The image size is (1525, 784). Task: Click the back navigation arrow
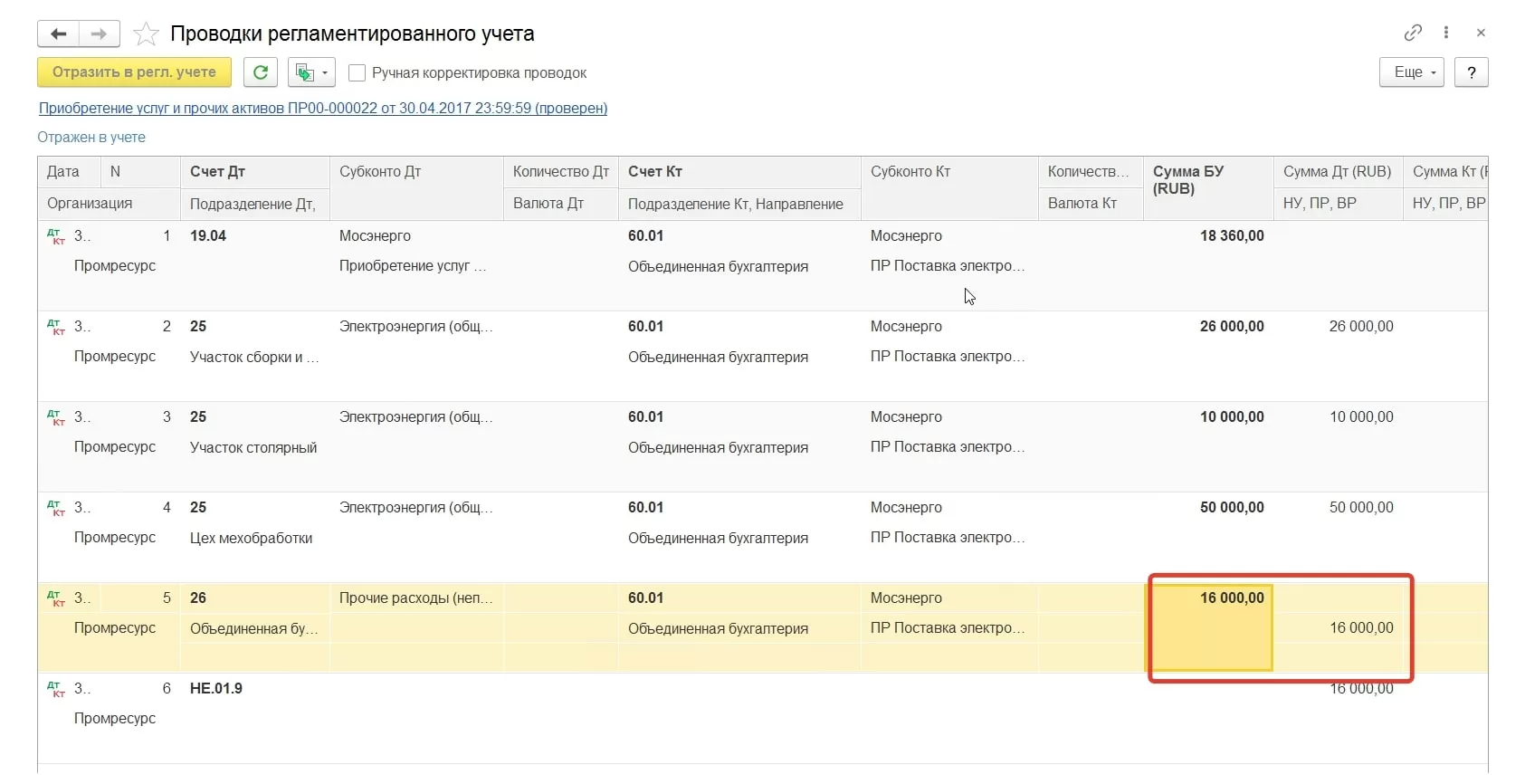pyautogui.click(x=59, y=34)
